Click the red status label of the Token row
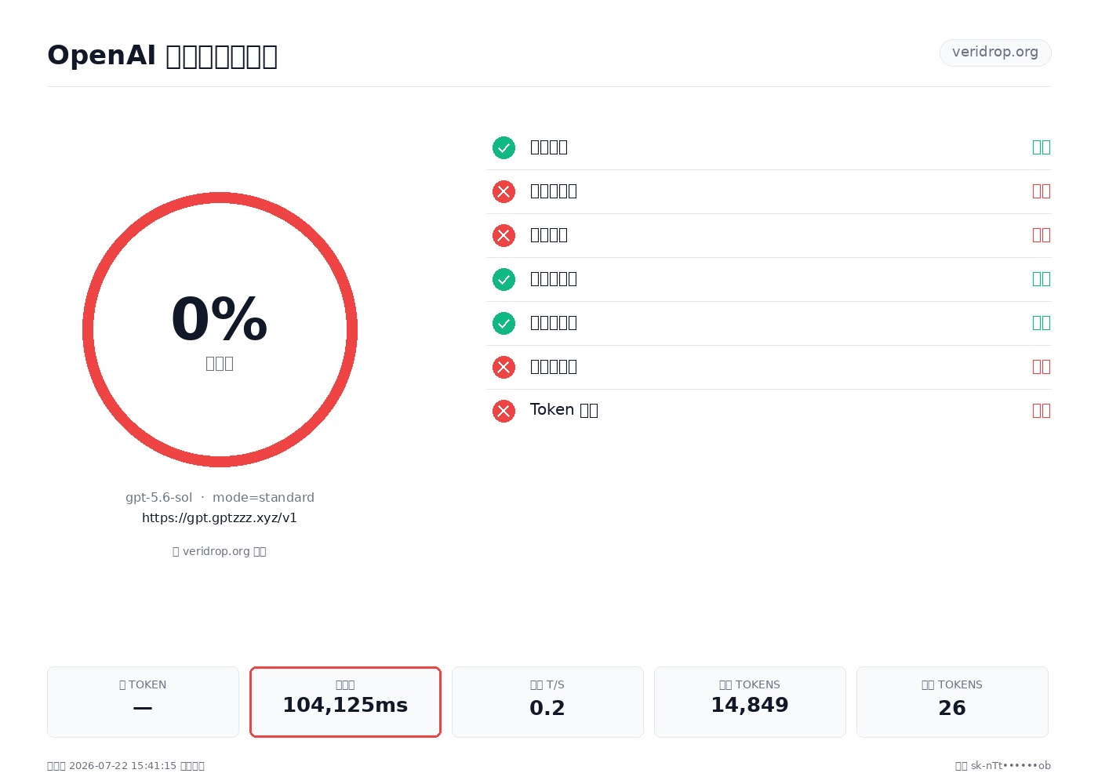 click(x=1041, y=410)
